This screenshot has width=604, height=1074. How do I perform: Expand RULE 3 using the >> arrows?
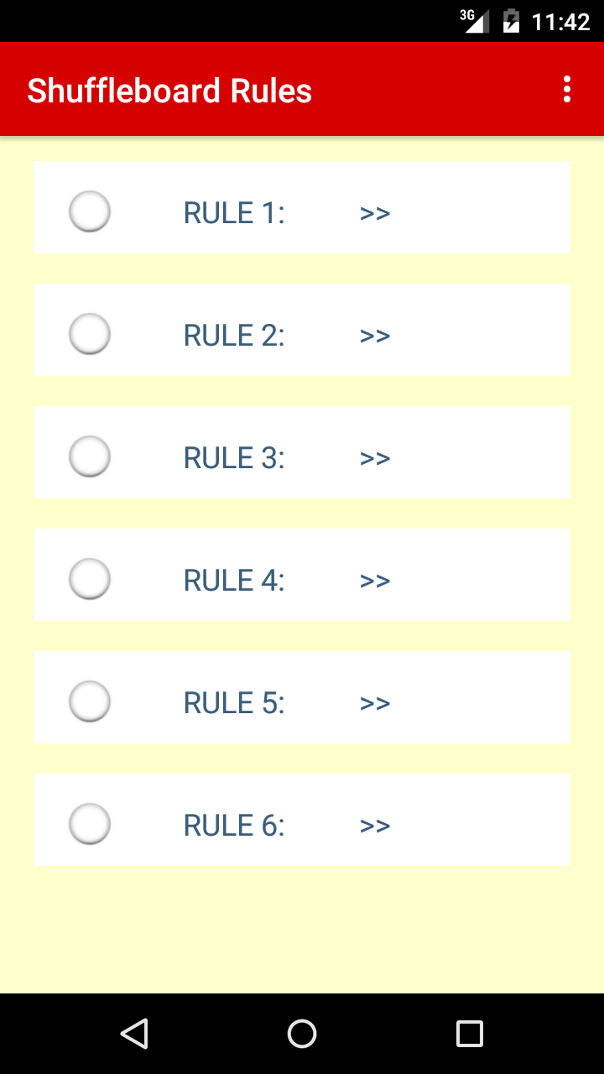375,458
